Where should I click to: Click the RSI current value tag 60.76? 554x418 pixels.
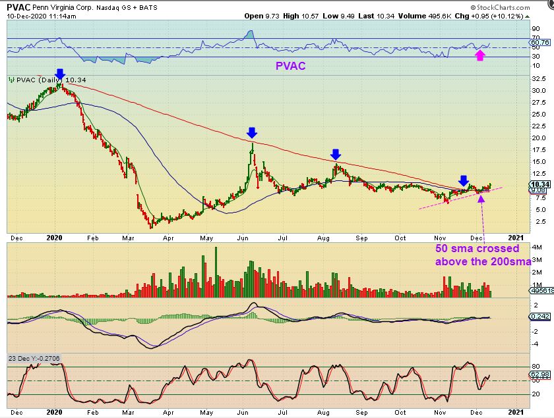tap(540, 42)
